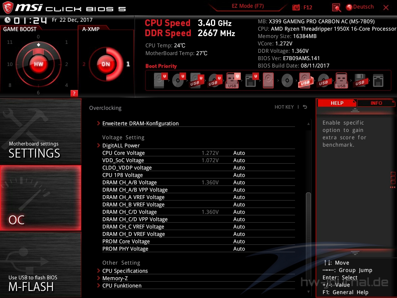Open the M-FLASH BIOS flash menu
The image size is (397, 298).
click(40, 265)
